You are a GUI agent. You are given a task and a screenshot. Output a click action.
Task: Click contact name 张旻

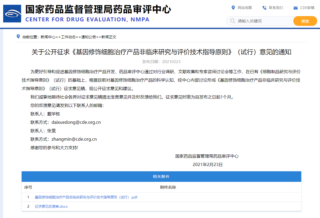51,131
